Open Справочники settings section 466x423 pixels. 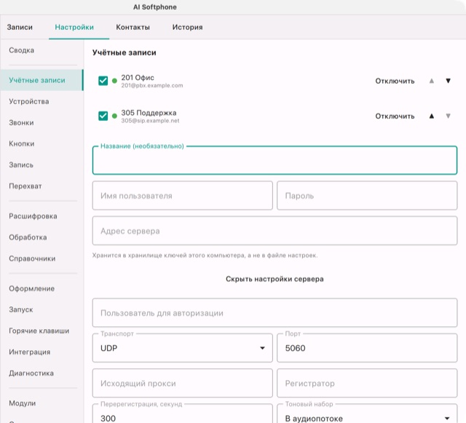coord(42,258)
